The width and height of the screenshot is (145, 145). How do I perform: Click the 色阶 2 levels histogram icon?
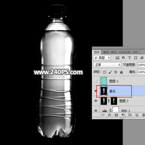(x=105, y=111)
